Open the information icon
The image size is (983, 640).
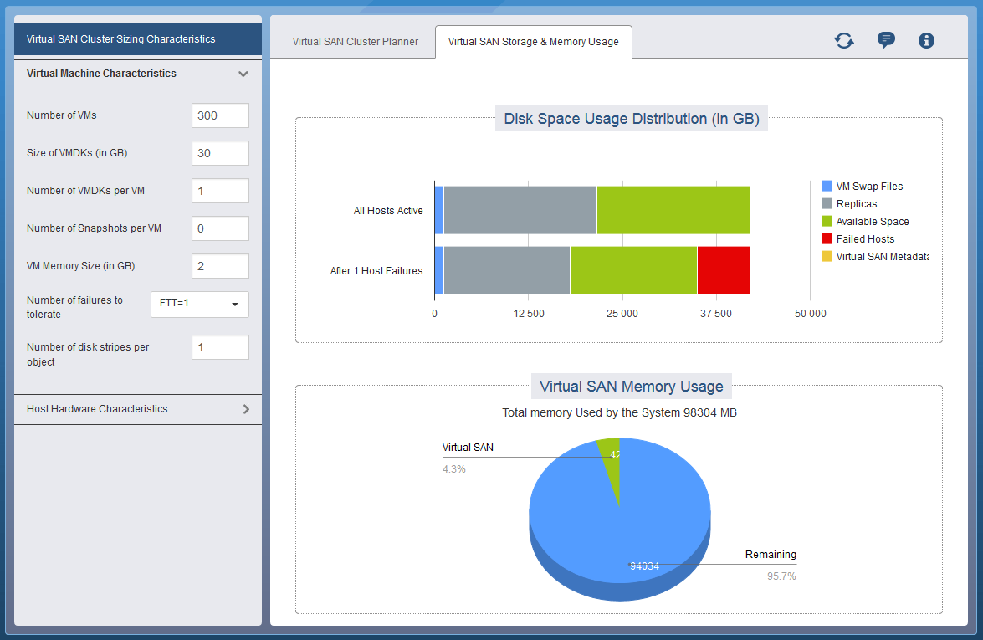tap(926, 41)
